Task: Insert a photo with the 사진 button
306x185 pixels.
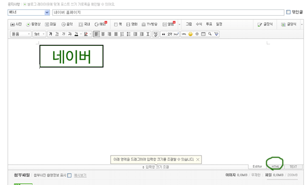Action: [x=16, y=24]
